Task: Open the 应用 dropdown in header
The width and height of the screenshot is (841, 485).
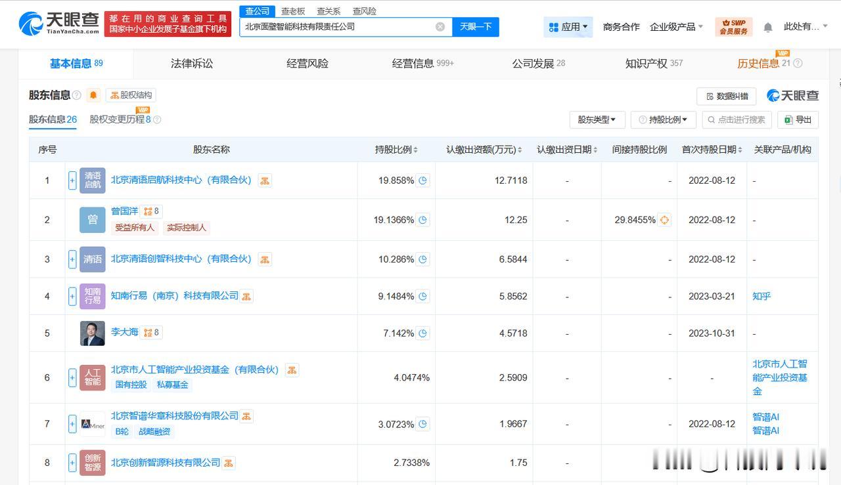Action: coord(568,27)
